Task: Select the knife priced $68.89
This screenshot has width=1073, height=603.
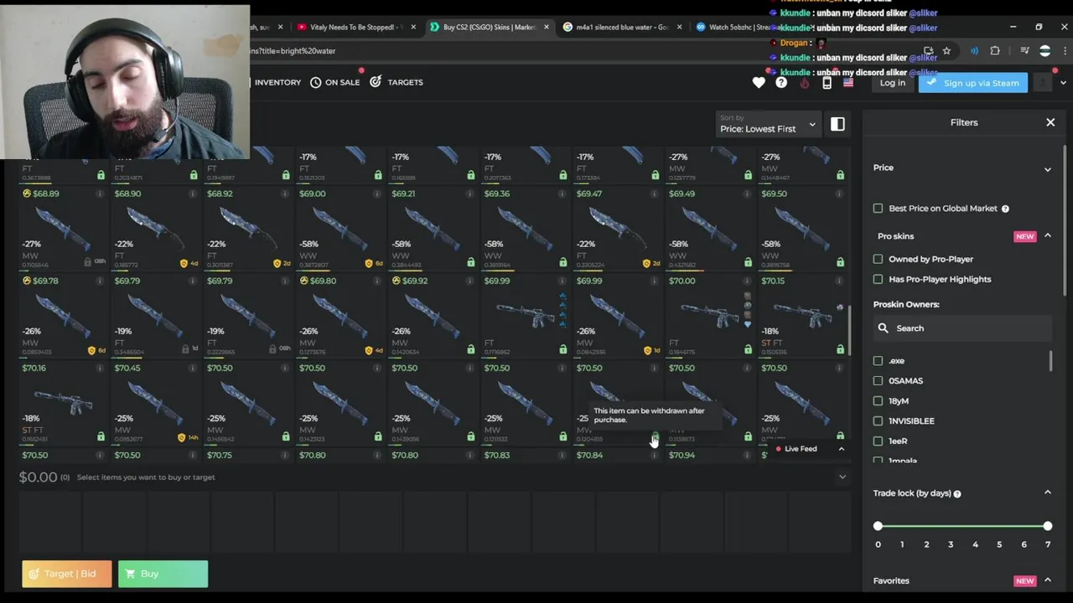Action: (x=65, y=229)
